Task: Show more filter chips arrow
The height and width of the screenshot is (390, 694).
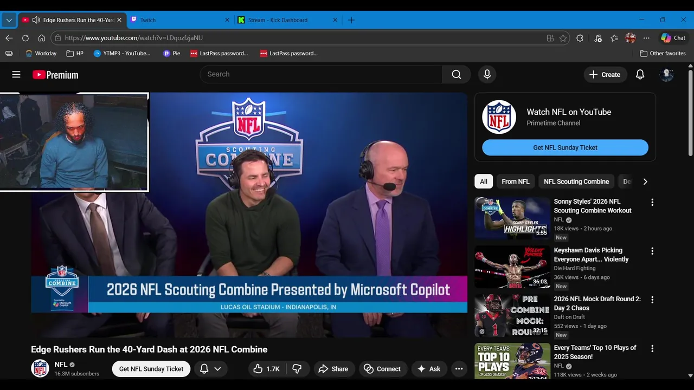Action: [645, 181]
